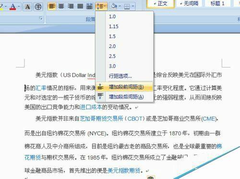
Task: Open the shading color dropdown arrow
Action: (x=120, y=6)
